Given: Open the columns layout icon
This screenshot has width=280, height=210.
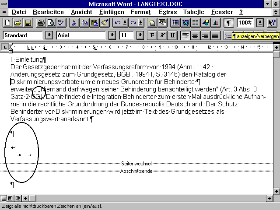Looking at the screenshot, I should 196,23.
